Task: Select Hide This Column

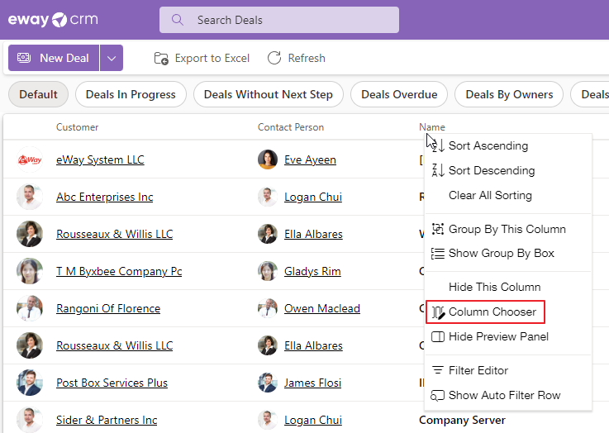Action: (x=508, y=287)
